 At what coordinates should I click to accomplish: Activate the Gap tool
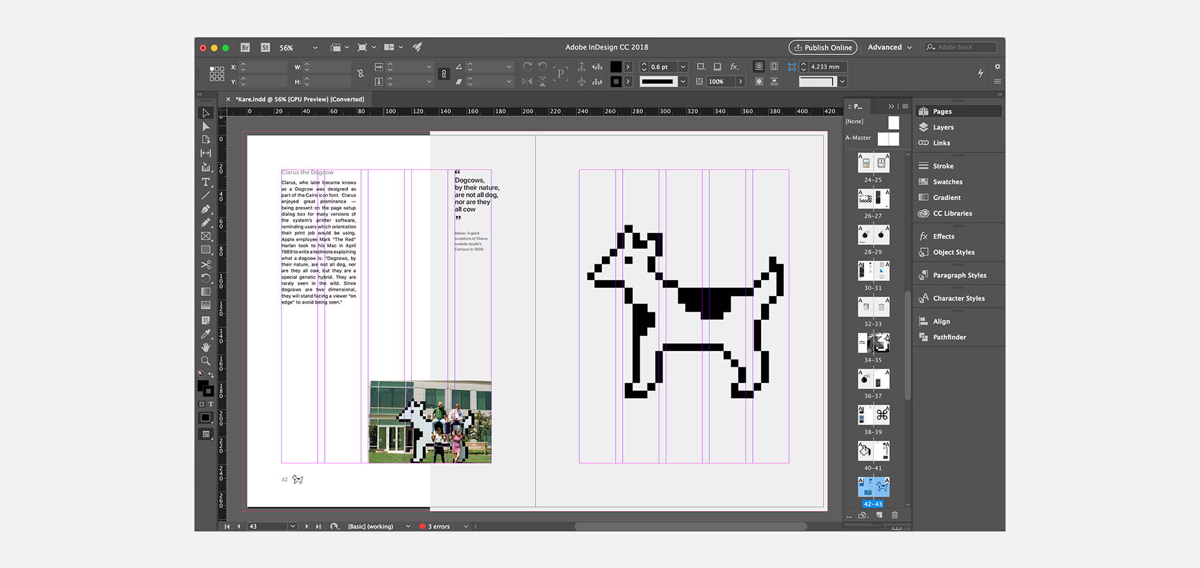click(x=206, y=153)
